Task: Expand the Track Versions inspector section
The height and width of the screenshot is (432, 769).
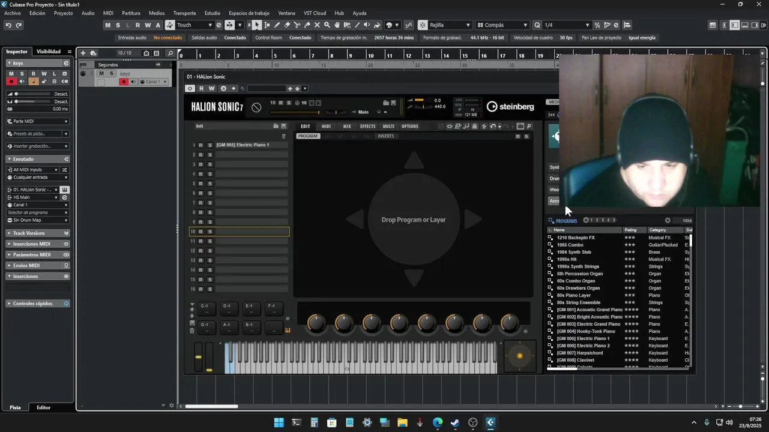Action: click(38, 233)
